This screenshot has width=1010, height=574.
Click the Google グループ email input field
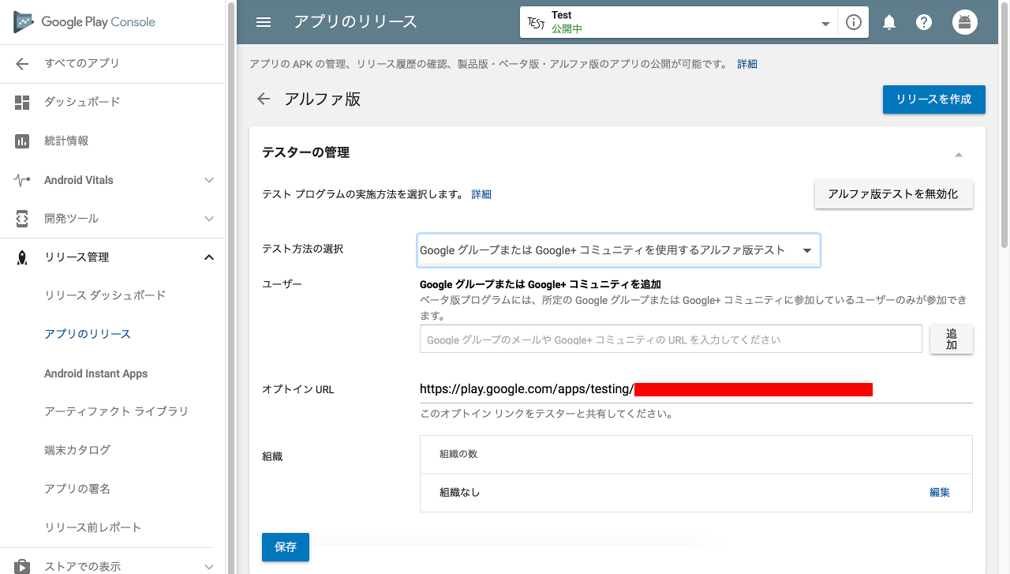coord(671,340)
